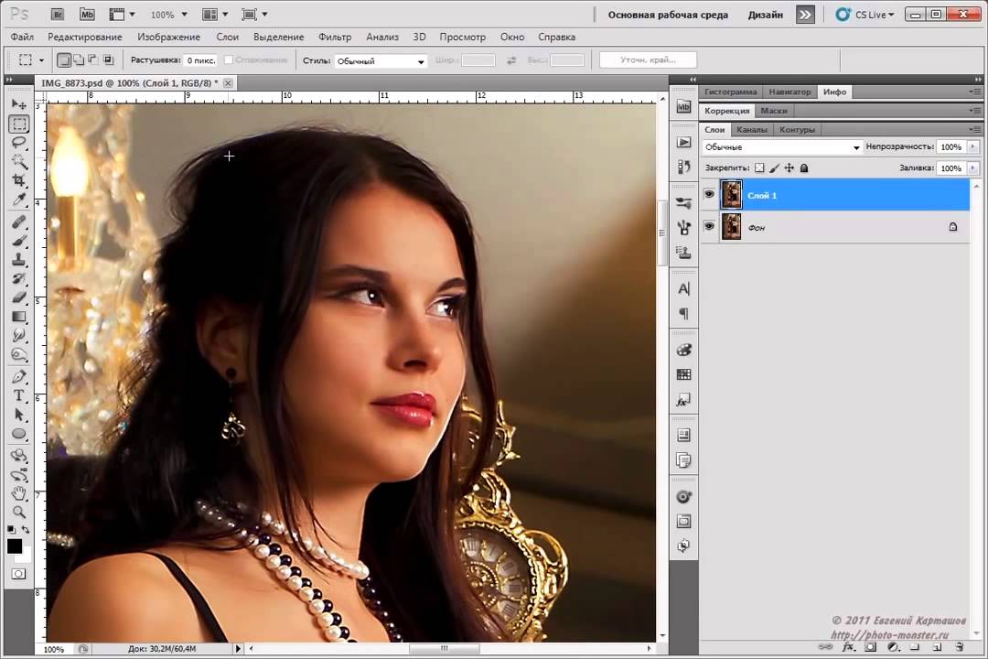Open the Styles fx panel icon
The width and height of the screenshot is (988, 659).
tap(683, 400)
